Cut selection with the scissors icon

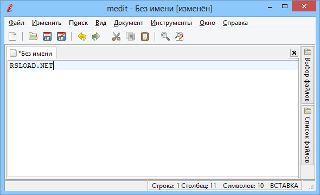pyautogui.click(x=116, y=36)
